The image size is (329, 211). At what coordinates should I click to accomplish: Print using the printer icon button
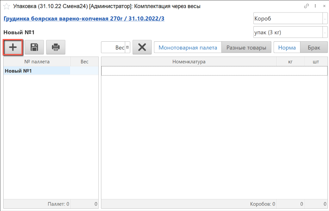coord(56,47)
